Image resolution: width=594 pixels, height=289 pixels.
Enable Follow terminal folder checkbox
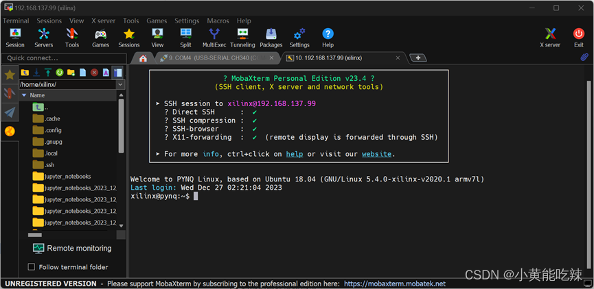[32, 267]
